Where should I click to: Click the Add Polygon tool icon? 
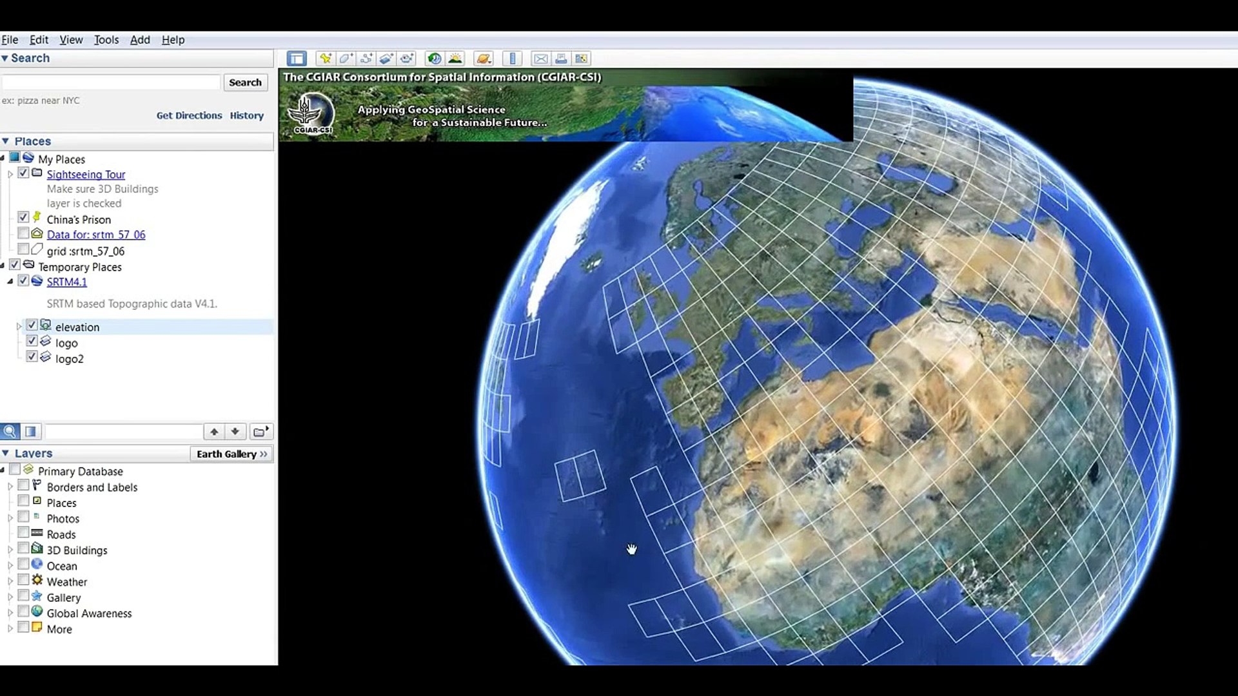coord(346,59)
